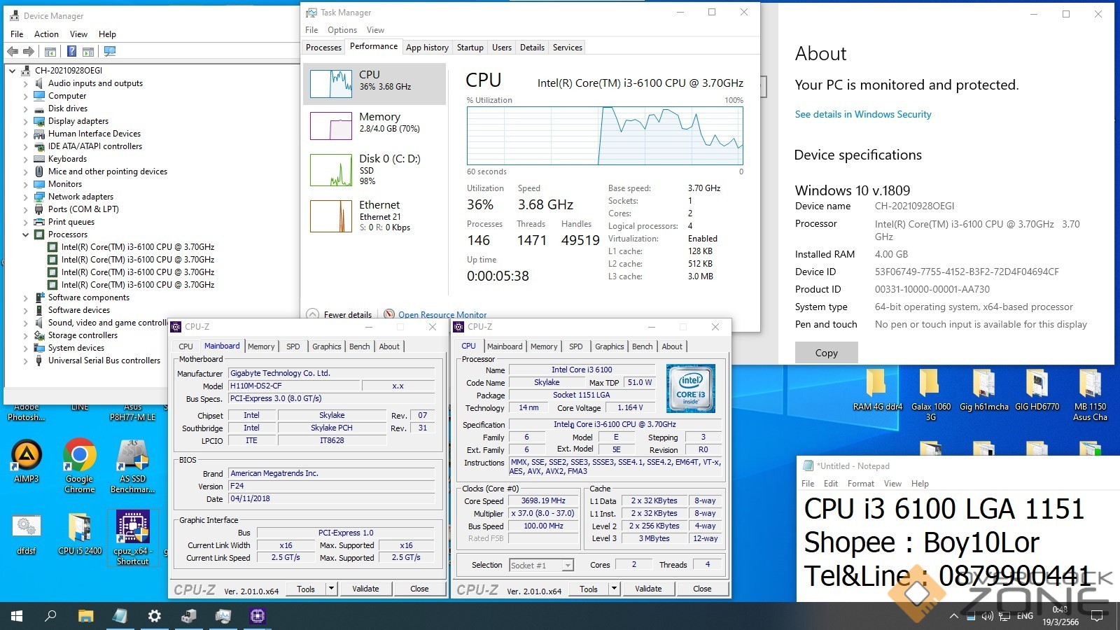Screen dimensions: 1120x630
Task: Select the Keyboards category in Device Manager
Action: click(x=67, y=159)
